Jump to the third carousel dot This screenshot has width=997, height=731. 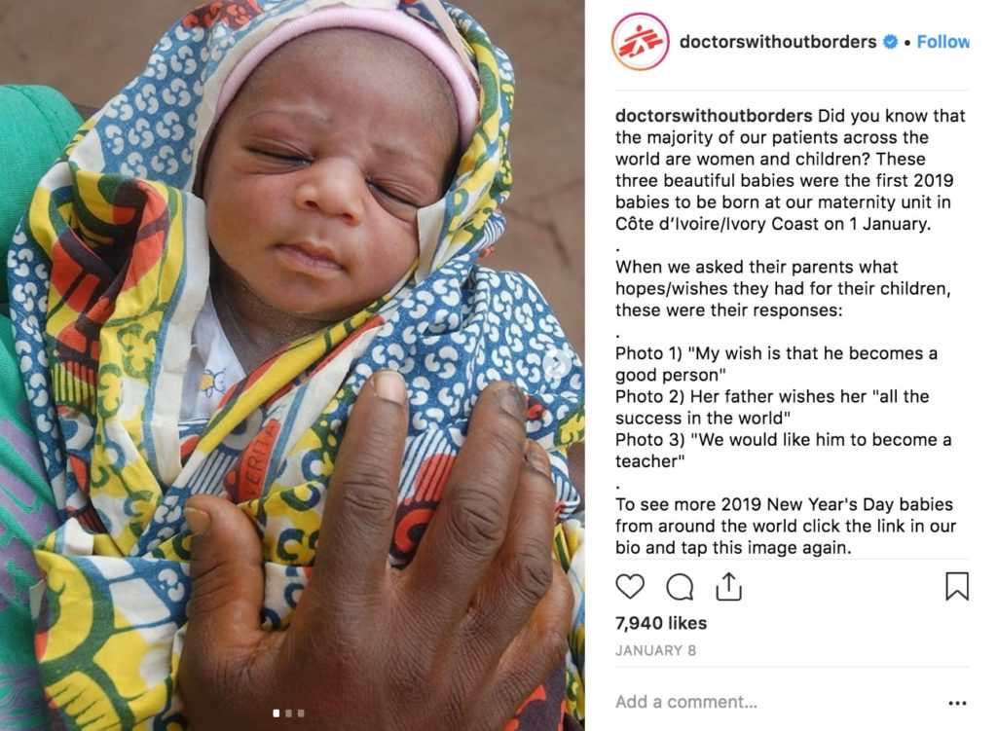coord(301,713)
